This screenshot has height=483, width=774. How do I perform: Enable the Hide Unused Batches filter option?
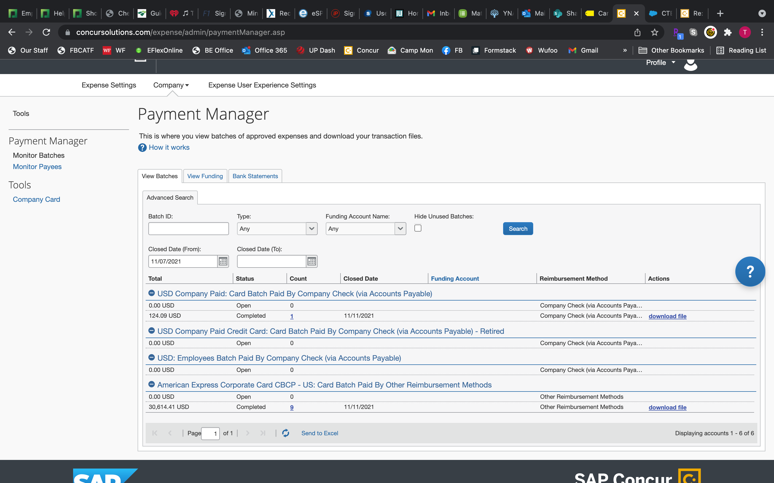coord(418,228)
